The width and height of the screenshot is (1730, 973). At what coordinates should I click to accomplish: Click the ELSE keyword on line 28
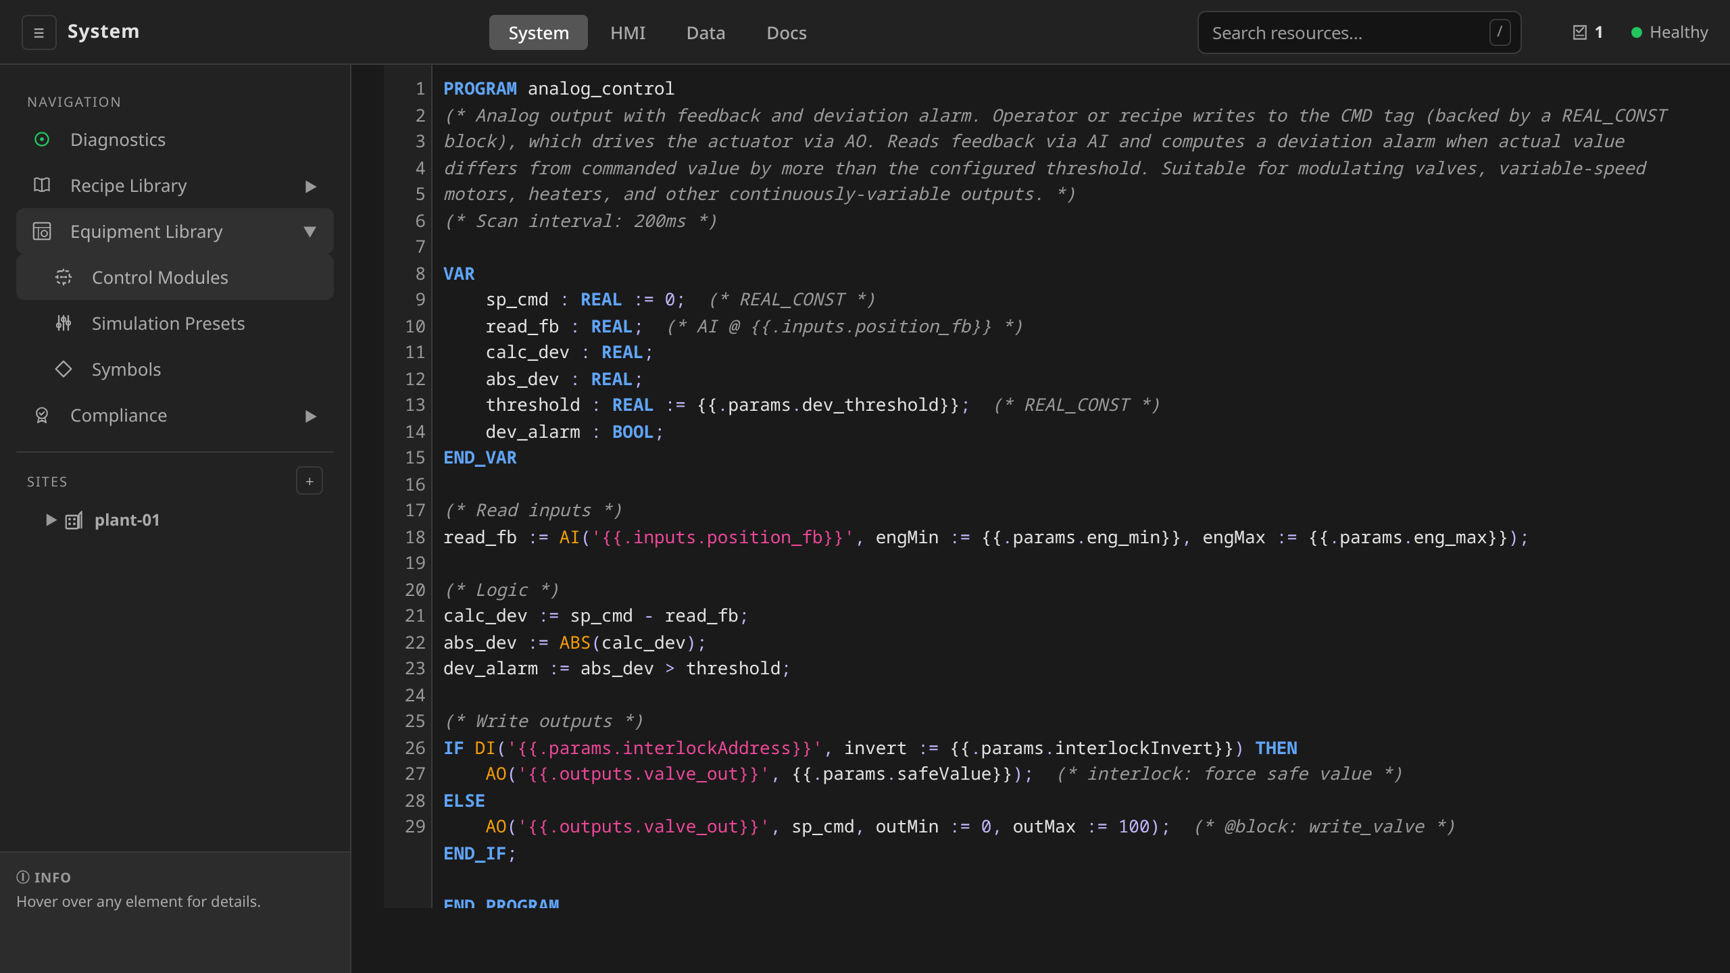(464, 801)
